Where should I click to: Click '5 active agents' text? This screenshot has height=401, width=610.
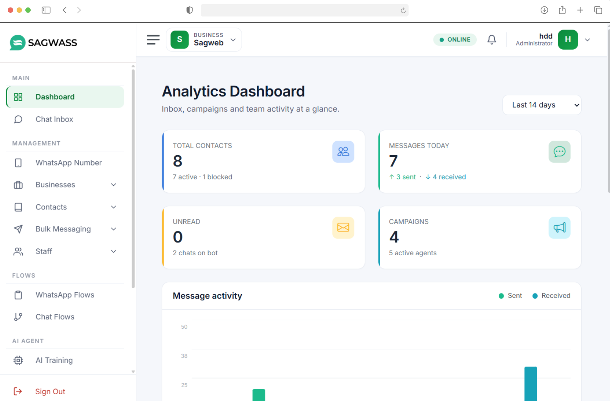(413, 253)
